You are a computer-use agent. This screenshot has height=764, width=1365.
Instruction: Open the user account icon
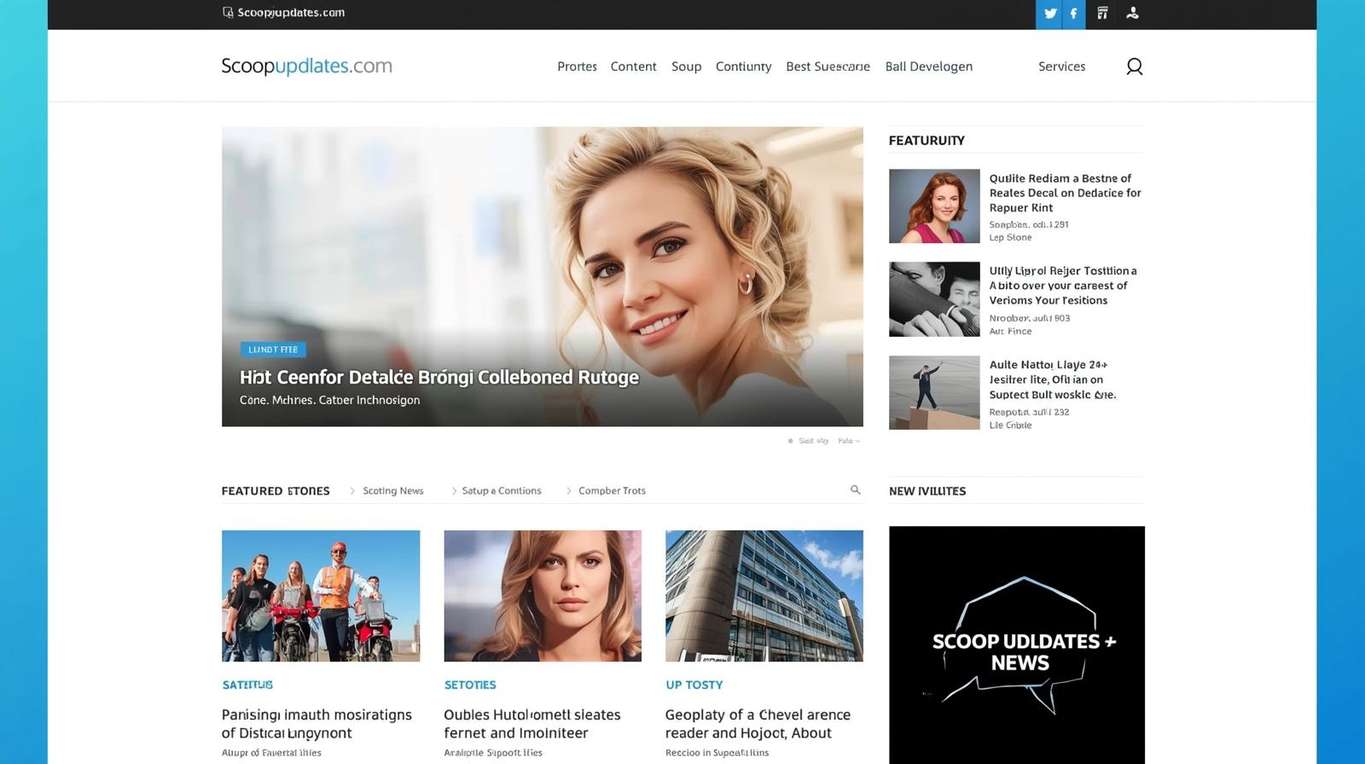pyautogui.click(x=1132, y=14)
